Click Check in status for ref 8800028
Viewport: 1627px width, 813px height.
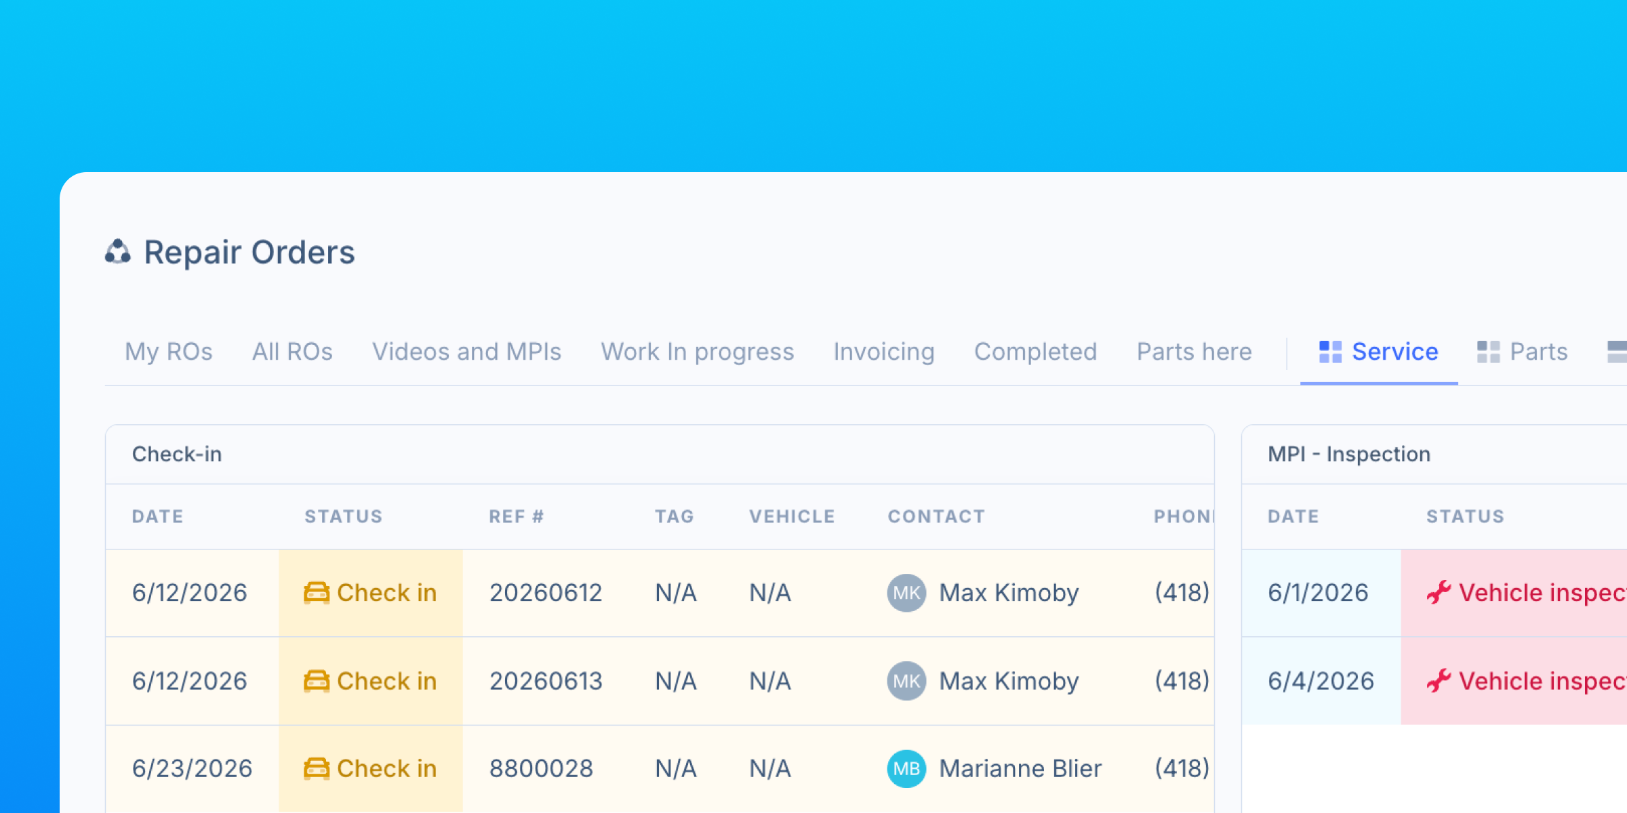coord(371,768)
